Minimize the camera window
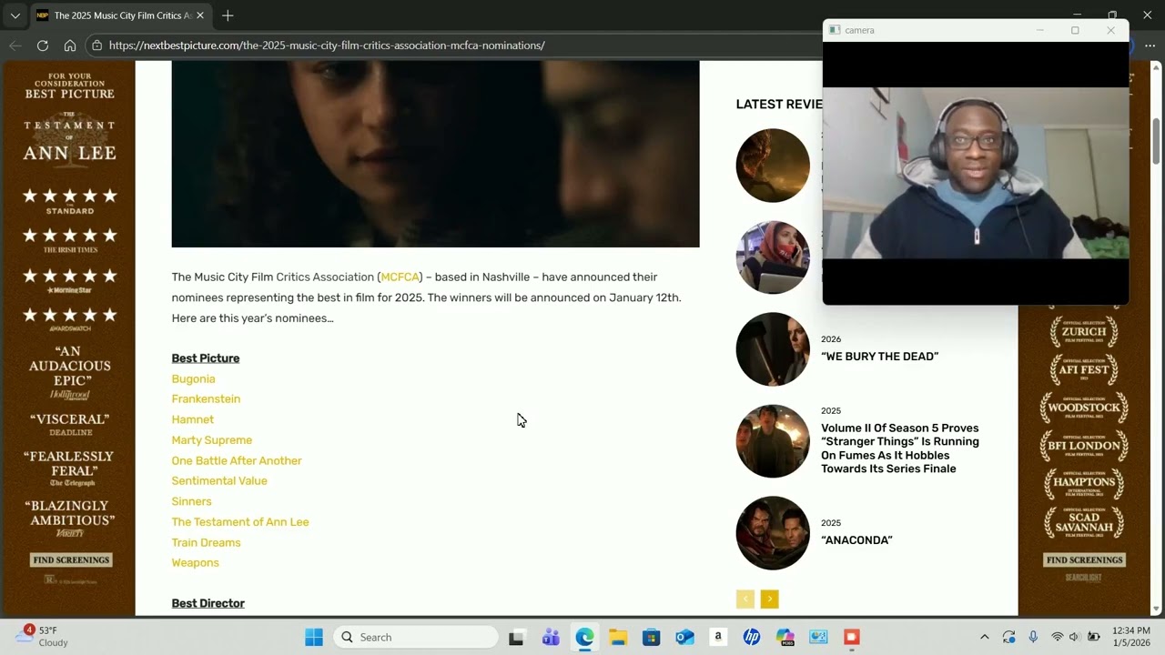This screenshot has width=1165, height=655. click(x=1039, y=30)
